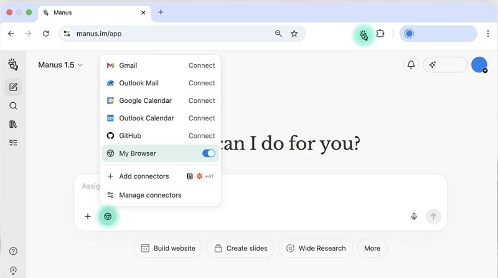498x278 pixels.
Task: Connect Outlook Calendar
Action: [202, 118]
